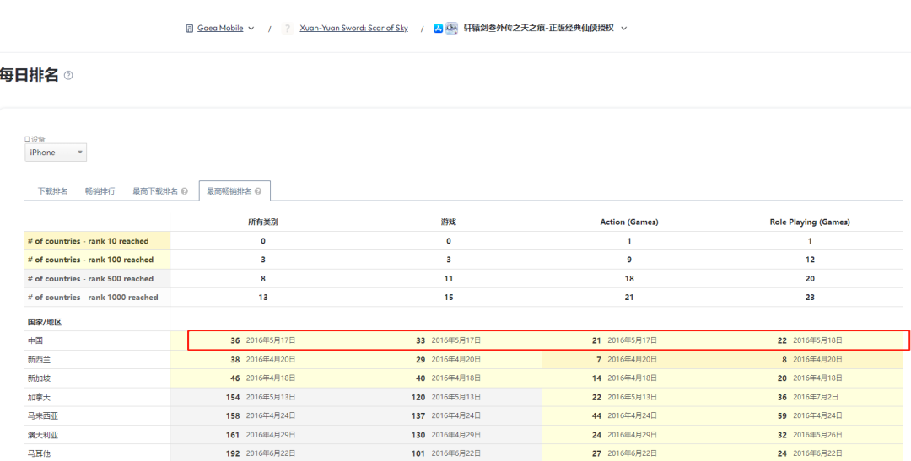Click value 9 in rank 100 reached row
This screenshot has width=911, height=461.
629,260
